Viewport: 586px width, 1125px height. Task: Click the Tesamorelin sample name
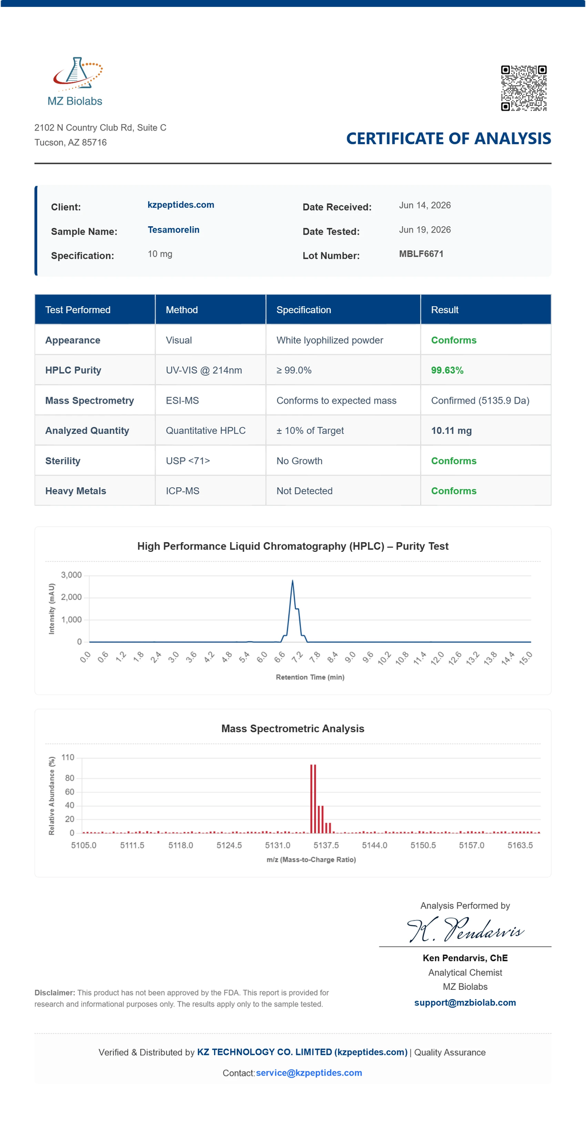click(x=173, y=230)
